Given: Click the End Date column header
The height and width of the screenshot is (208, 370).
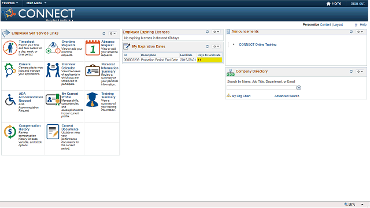Looking at the screenshot, I should (186, 55).
